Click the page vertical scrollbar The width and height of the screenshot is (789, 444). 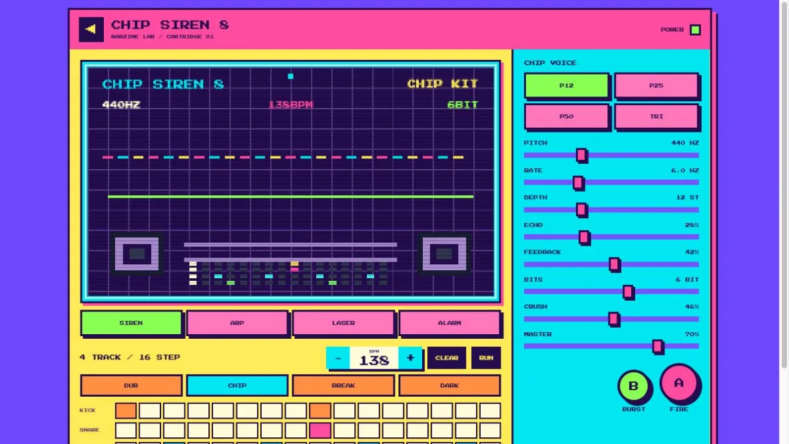coord(784,186)
